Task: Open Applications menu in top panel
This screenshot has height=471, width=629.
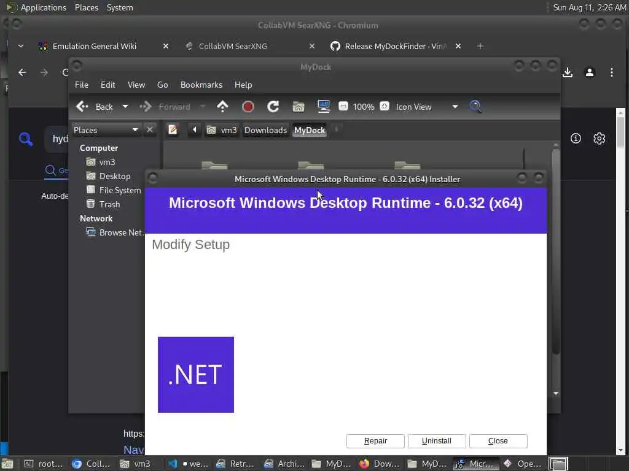Action: point(44,7)
